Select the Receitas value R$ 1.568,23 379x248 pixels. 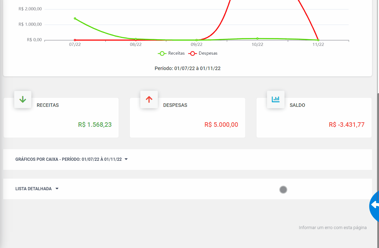(95, 125)
